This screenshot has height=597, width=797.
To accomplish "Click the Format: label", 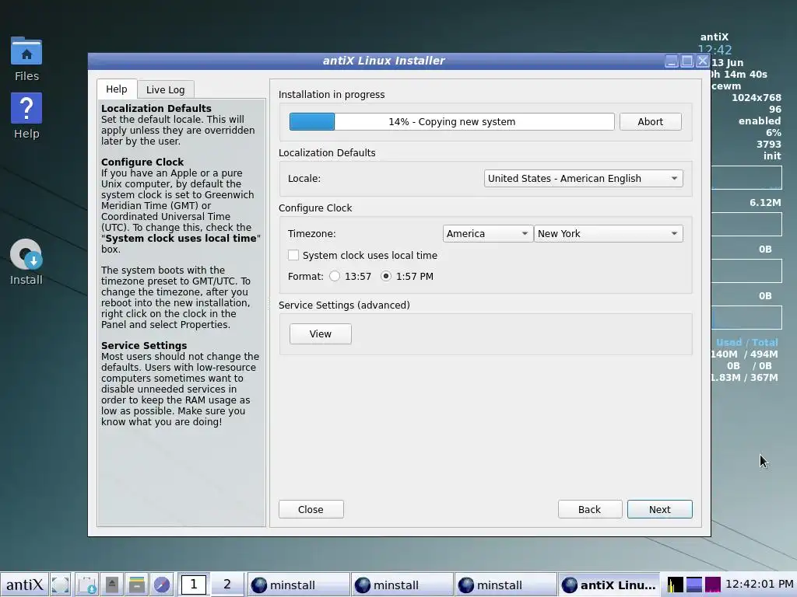I will (305, 276).
